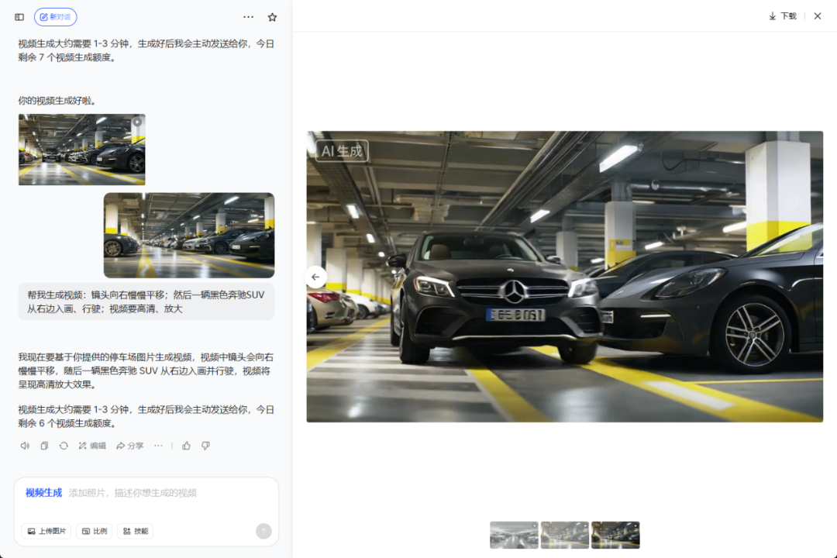Read the response aloud with speaker icon

25,446
